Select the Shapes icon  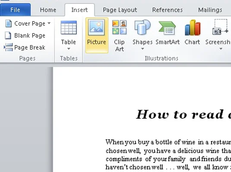coord(142,27)
